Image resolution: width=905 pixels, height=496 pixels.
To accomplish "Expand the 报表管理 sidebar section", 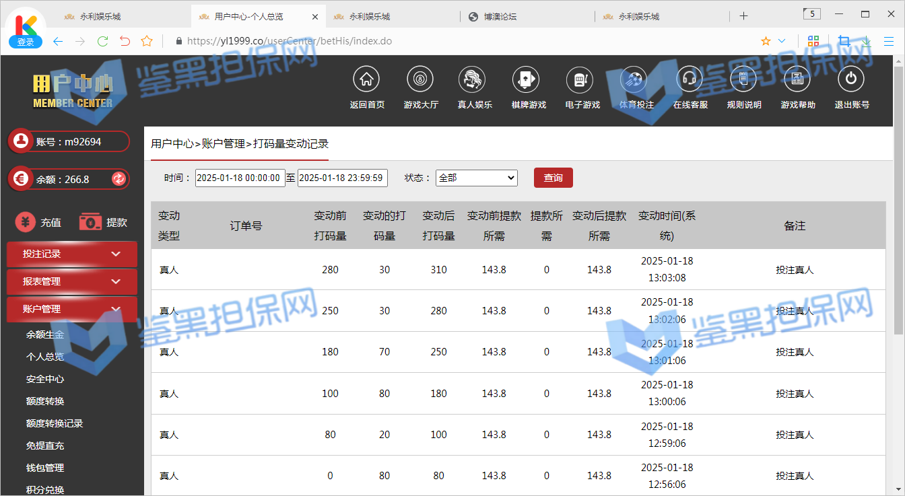I will [71, 281].
